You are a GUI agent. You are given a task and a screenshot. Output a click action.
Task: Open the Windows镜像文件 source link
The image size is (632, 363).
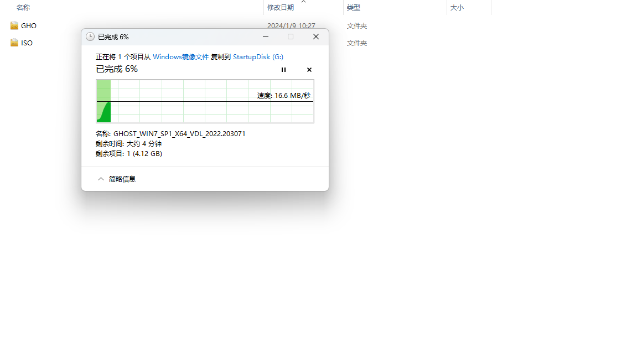182,56
